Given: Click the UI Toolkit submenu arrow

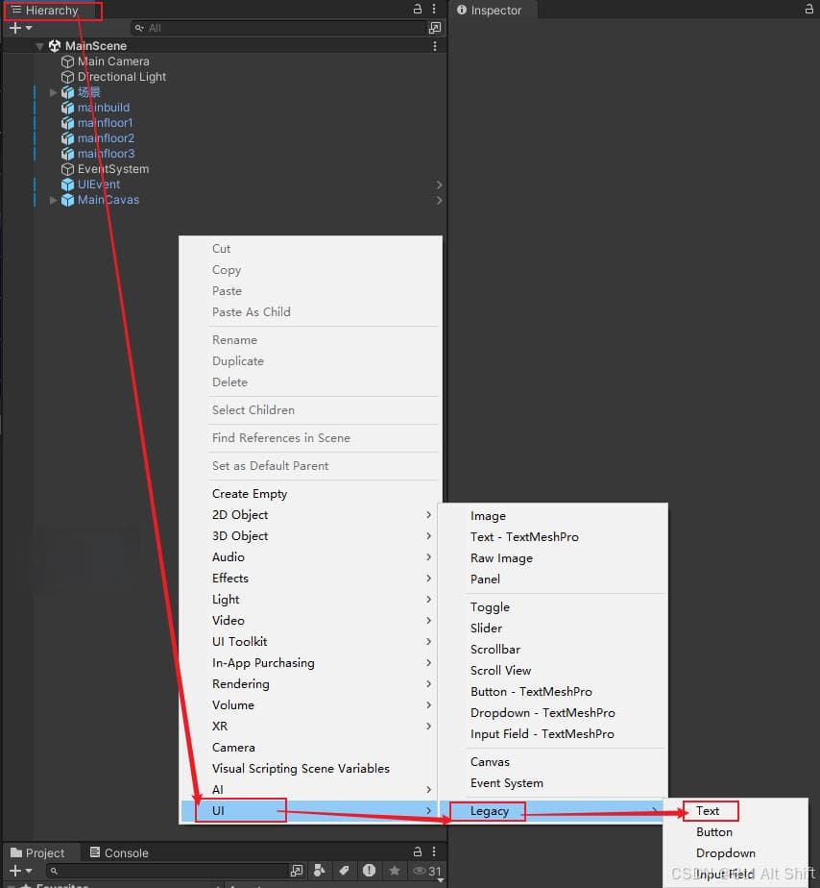Looking at the screenshot, I should 428,641.
